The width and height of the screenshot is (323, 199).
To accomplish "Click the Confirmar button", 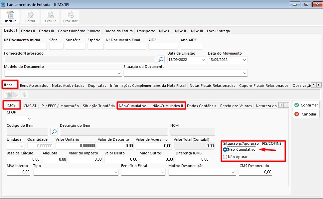I will [x=306, y=105].
